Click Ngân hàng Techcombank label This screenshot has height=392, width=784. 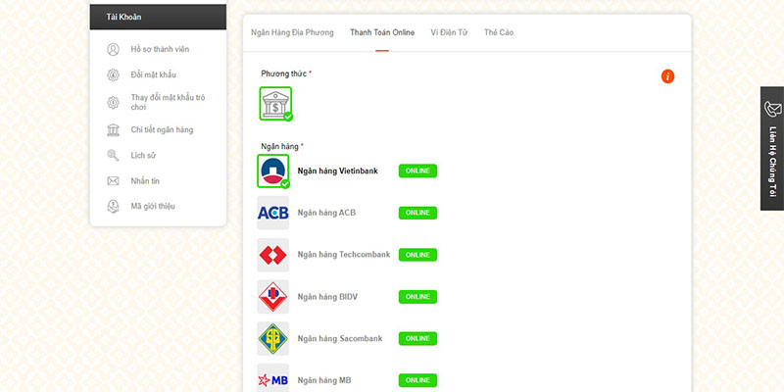point(344,255)
